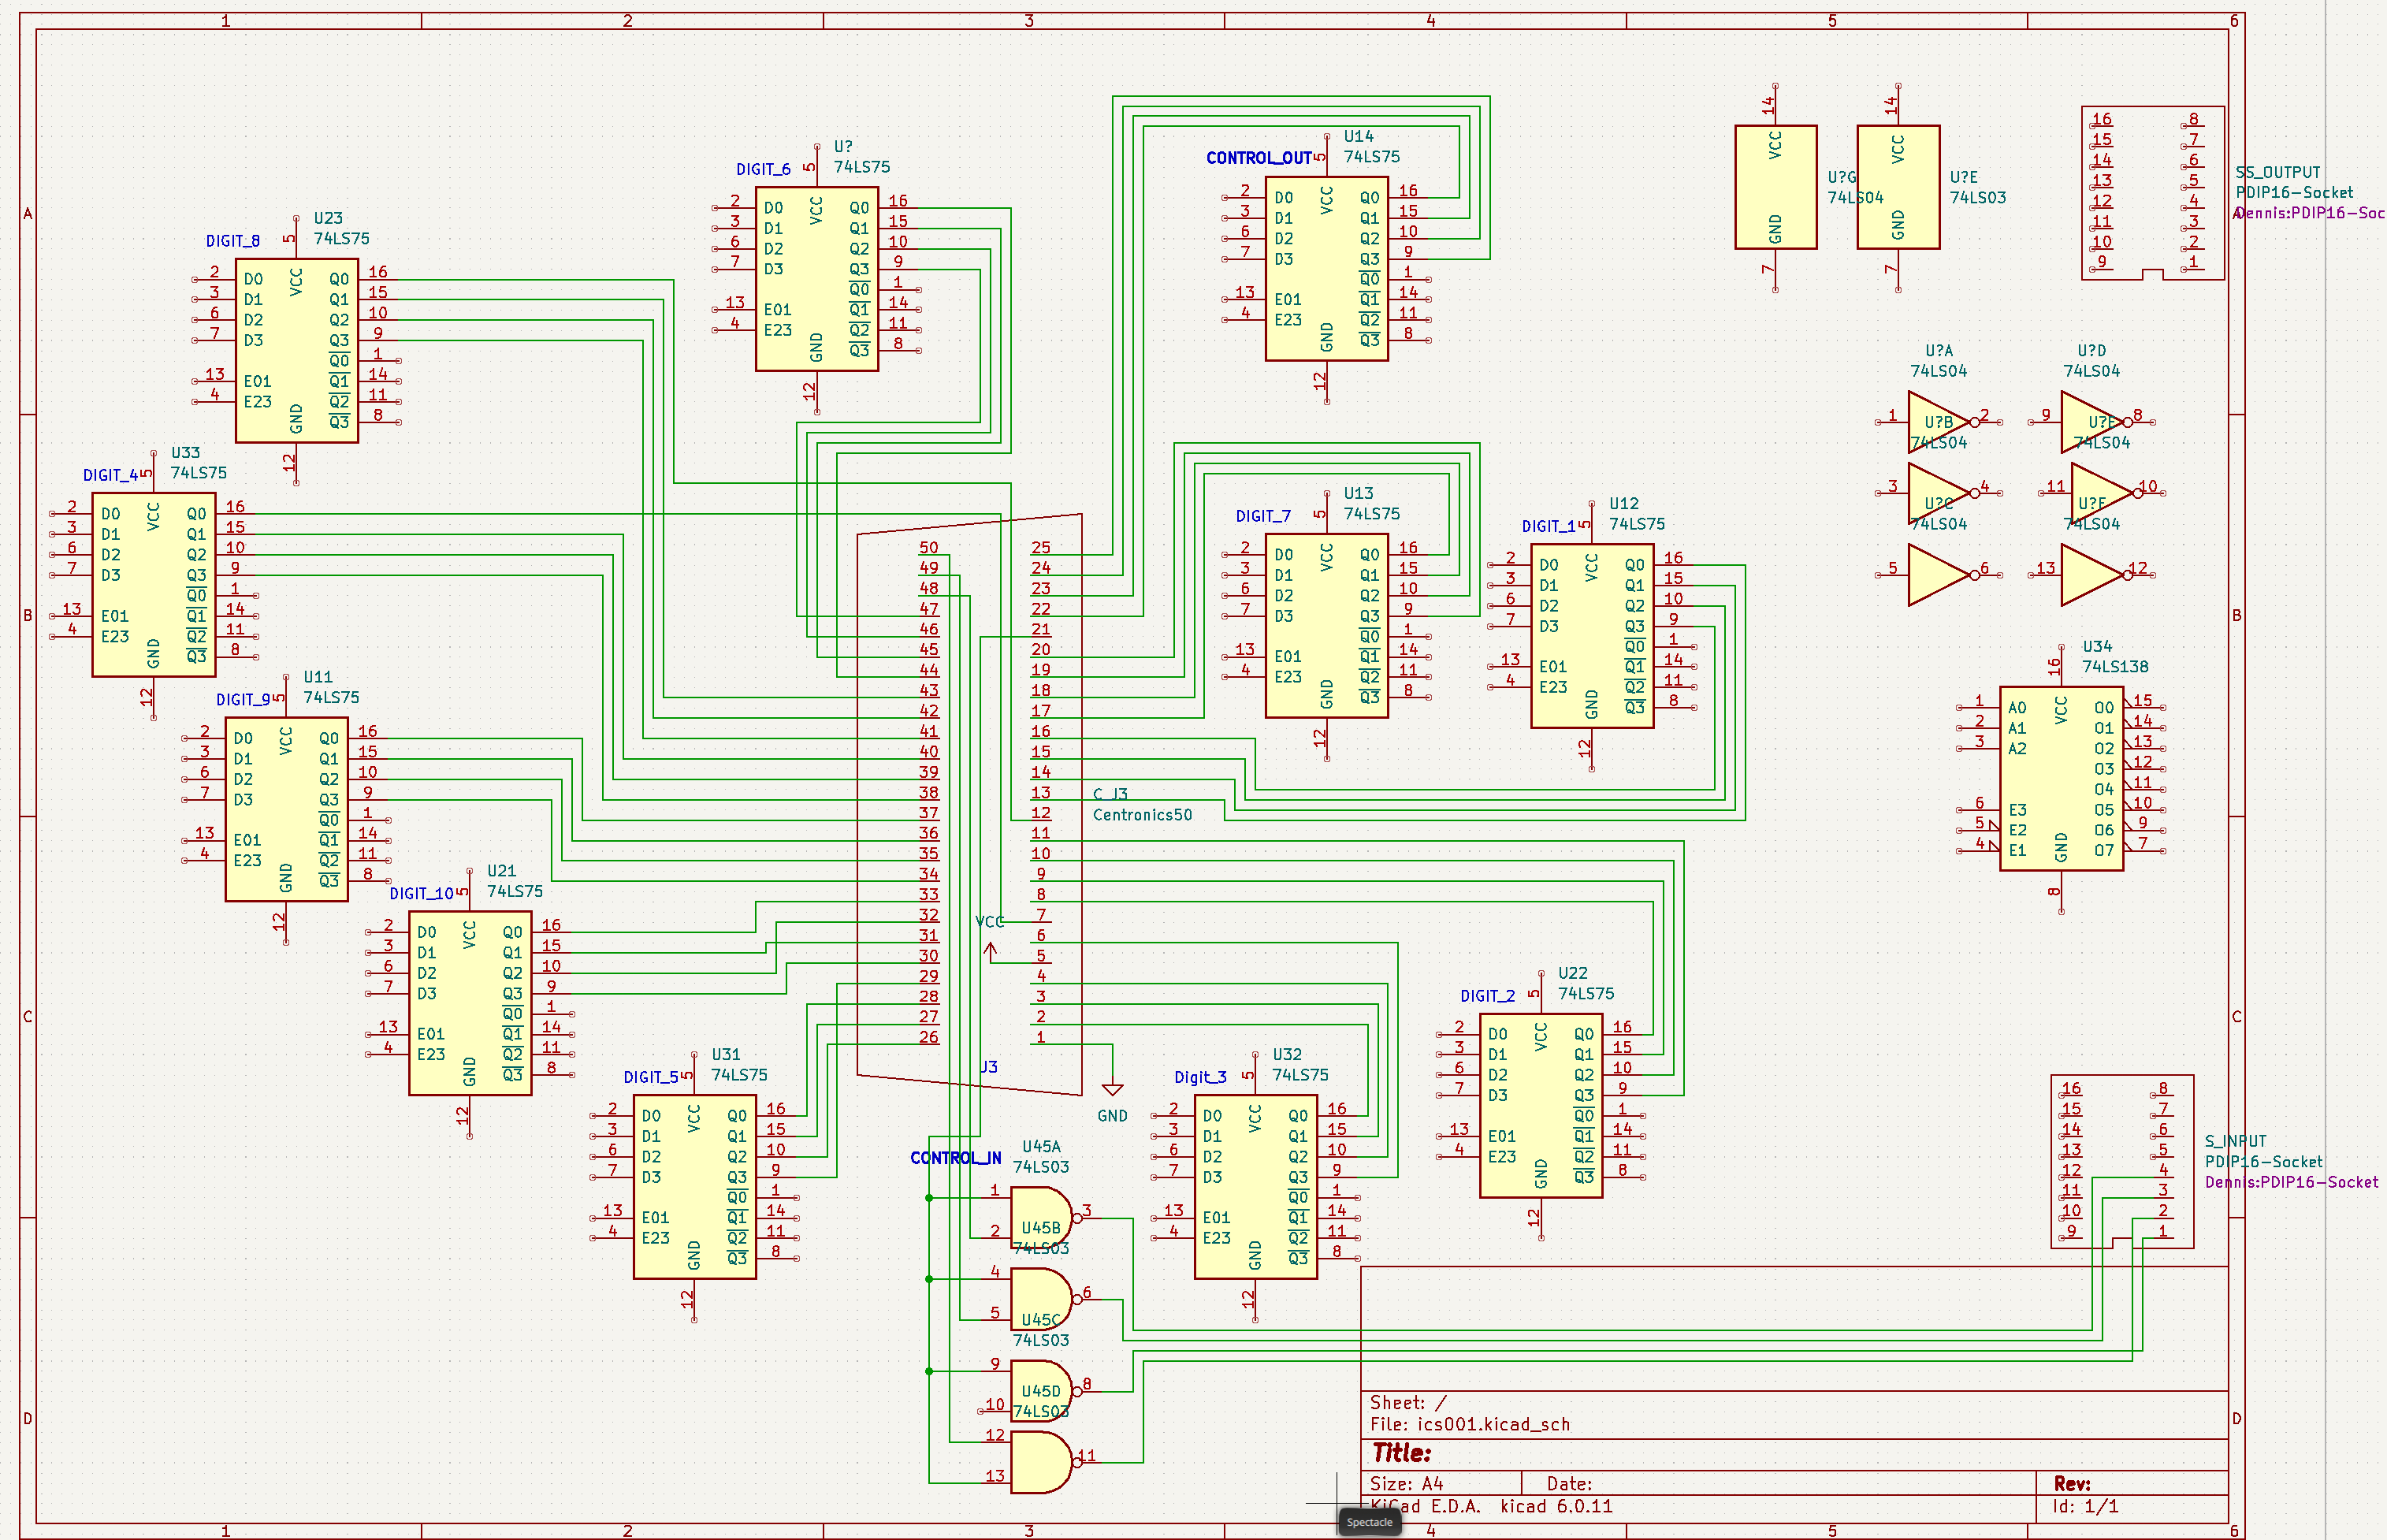Click the 'Size: A4' text
The height and width of the screenshot is (1540, 2387).
pos(1407,1484)
